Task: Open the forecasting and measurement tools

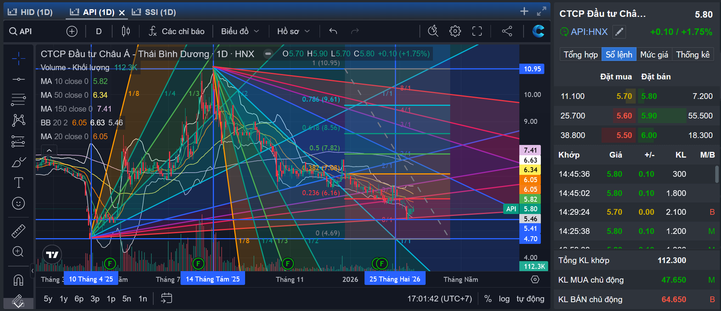Action: (18, 142)
